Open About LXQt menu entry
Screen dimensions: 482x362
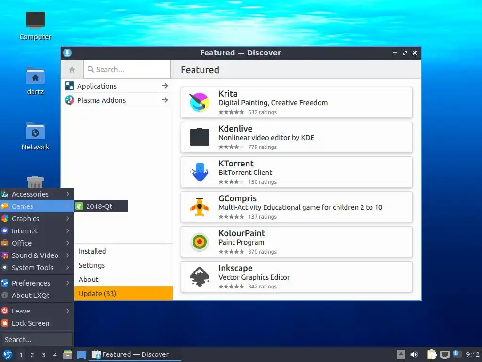(x=37, y=295)
